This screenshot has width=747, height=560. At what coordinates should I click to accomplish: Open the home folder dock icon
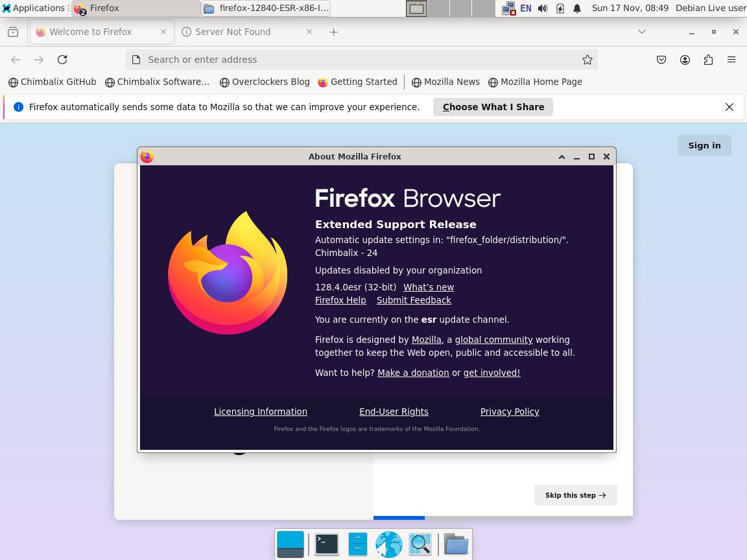(456, 544)
